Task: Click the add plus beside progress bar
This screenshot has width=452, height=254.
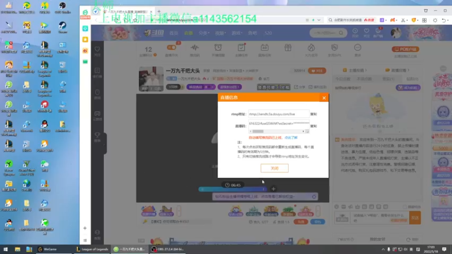Action: 273,189
